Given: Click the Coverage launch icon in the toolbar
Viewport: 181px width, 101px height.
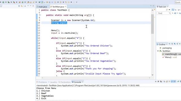Looking at the screenshot, I should [8, 2].
